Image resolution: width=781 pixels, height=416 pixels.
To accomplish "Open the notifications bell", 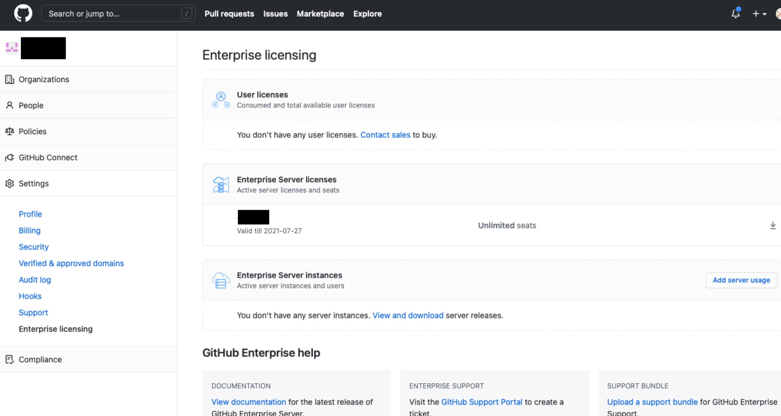I will (736, 14).
